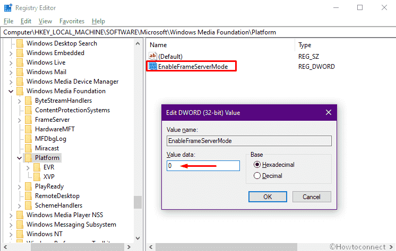
Task: Confirm the DWORD edit with OK
Action: 268,197
